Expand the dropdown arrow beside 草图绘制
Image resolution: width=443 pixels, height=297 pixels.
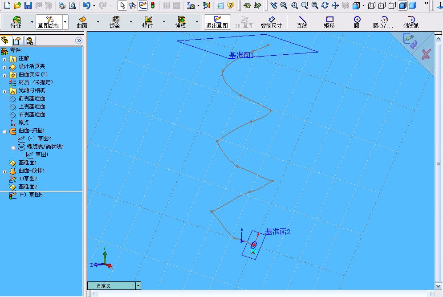(x=65, y=22)
